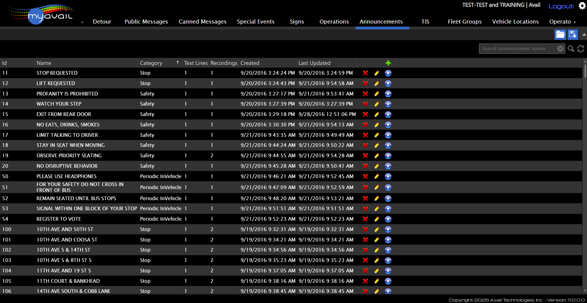Sort by the Last Updated column header
Viewport: 587px width, 303px height.
314,63
